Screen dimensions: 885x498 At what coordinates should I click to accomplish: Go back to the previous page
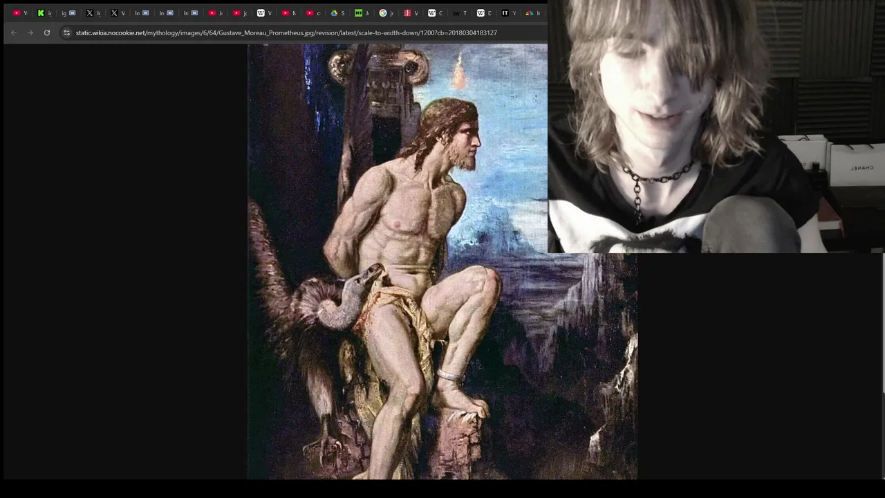pyautogui.click(x=14, y=33)
